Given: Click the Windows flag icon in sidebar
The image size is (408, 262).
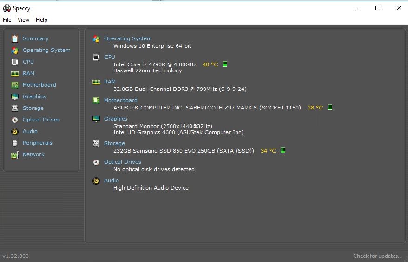Looking at the screenshot, I should (x=15, y=51).
